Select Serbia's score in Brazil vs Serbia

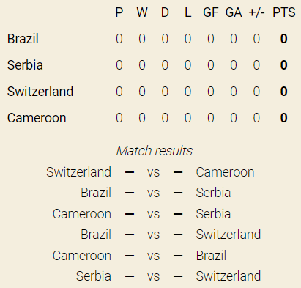(x=178, y=193)
